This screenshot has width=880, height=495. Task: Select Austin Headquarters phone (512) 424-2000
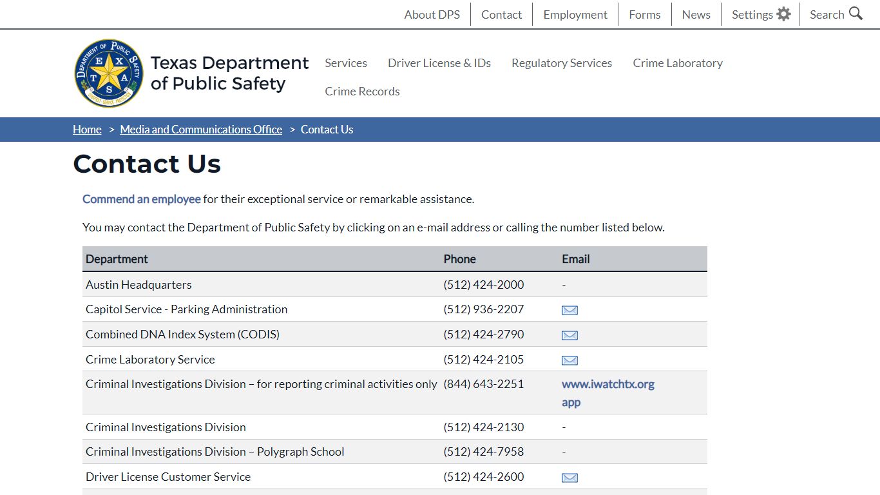click(484, 285)
